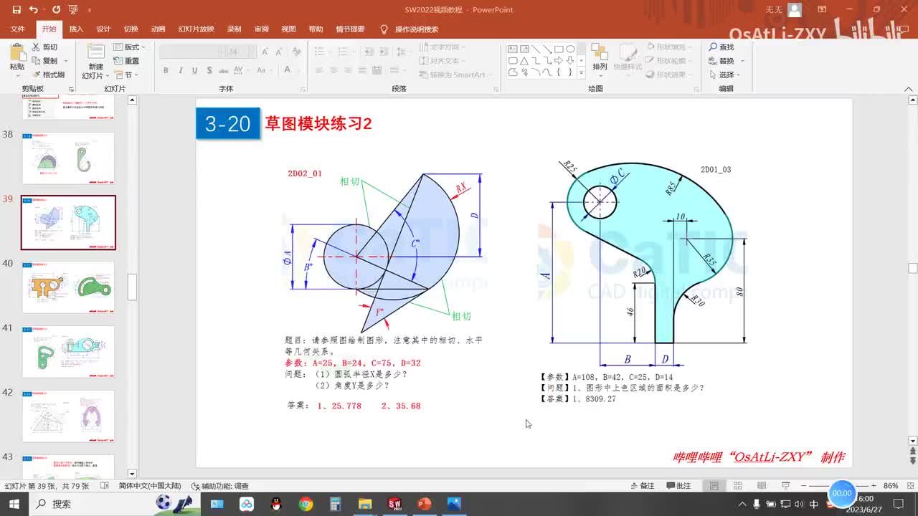Viewport: 918px width, 516px height.
Task: Click the Redo icon in quick access toolbar
Action: tap(56, 10)
